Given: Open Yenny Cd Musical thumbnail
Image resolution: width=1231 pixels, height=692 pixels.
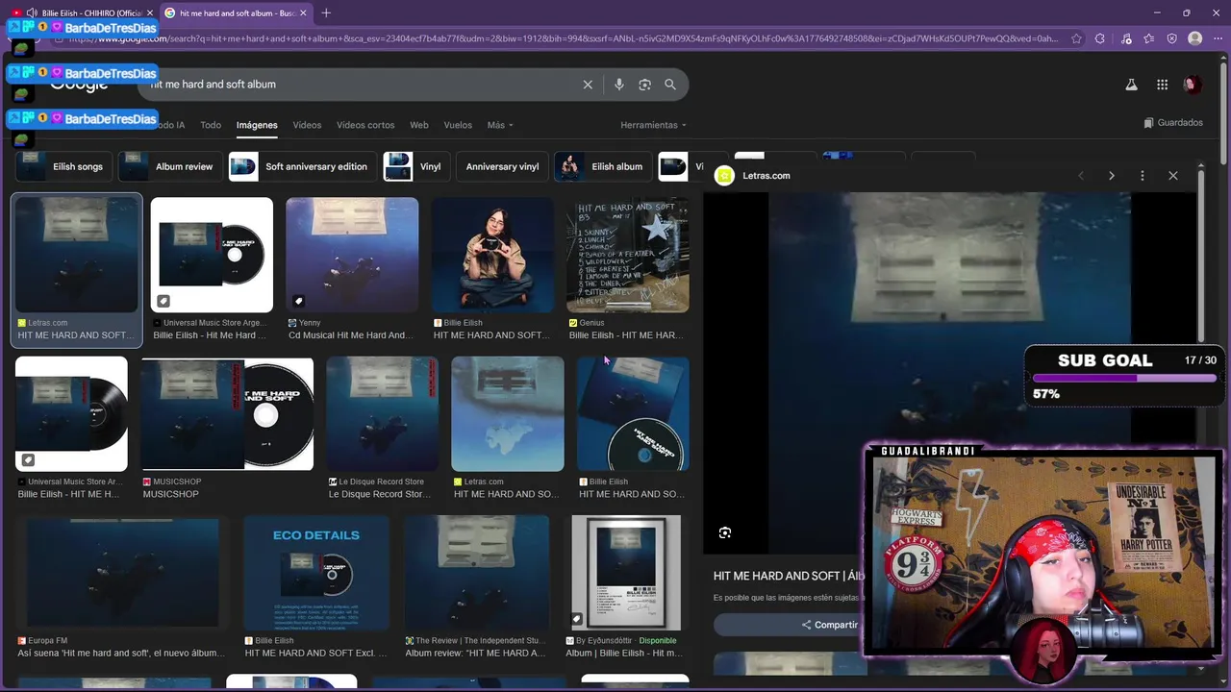Looking at the screenshot, I should tap(352, 256).
